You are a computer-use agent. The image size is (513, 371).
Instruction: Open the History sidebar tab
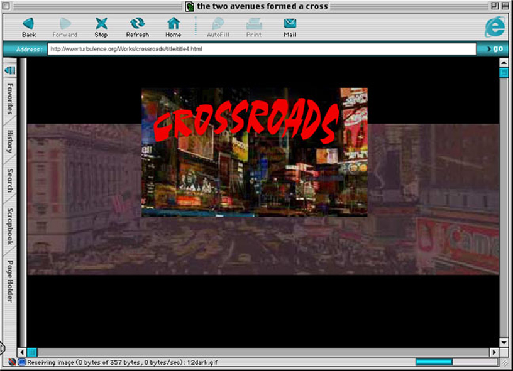[10, 142]
